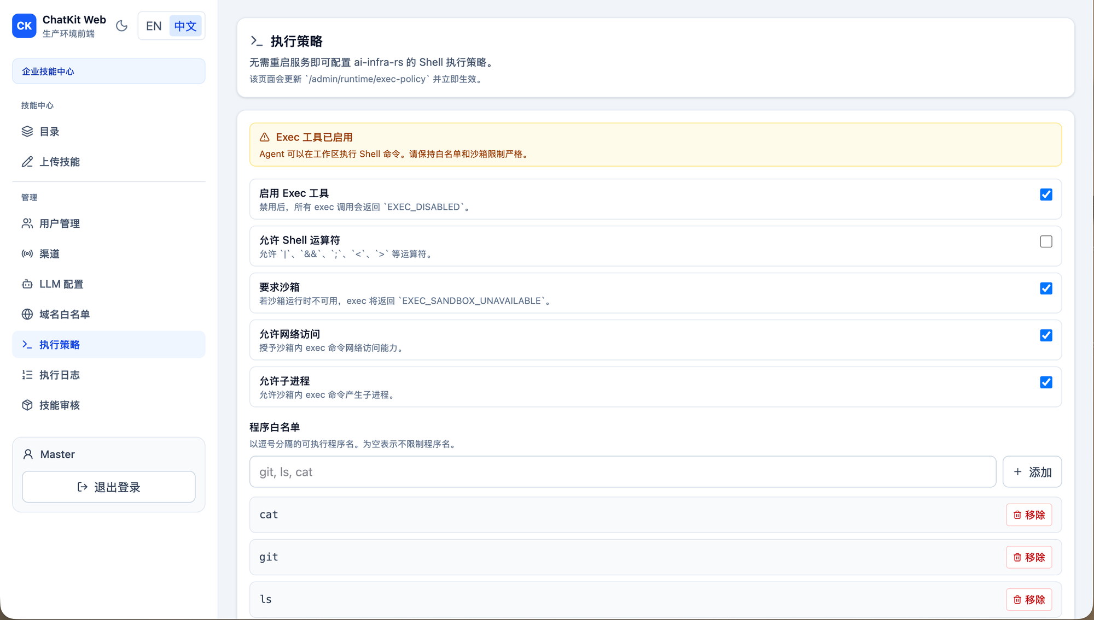The height and width of the screenshot is (620, 1094).
Task: Remove git from the whitelist
Action: (1028, 557)
